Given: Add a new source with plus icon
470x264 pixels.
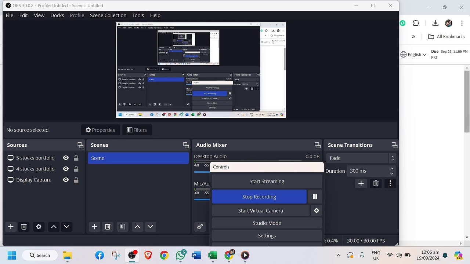Looking at the screenshot, I should coord(11,227).
